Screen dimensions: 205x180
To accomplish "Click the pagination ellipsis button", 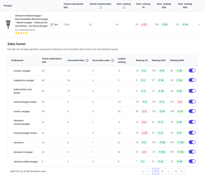I will click(x=169, y=171).
